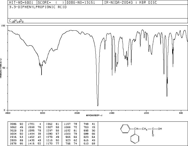Select peak table entry 1270
188x146 pixels.
53,137
